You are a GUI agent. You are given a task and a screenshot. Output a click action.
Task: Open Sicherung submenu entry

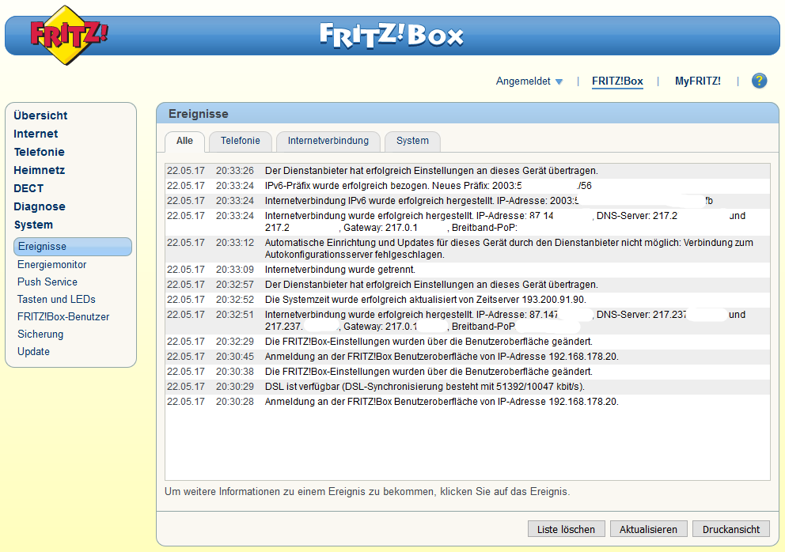tap(40, 334)
